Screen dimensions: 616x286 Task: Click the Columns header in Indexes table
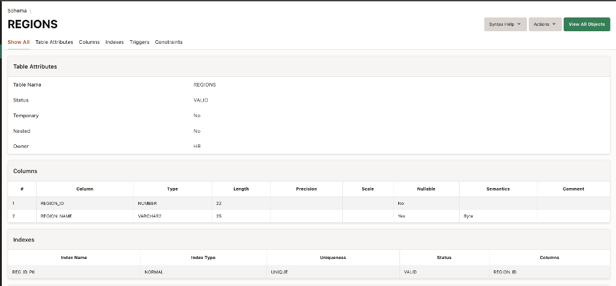549,258
